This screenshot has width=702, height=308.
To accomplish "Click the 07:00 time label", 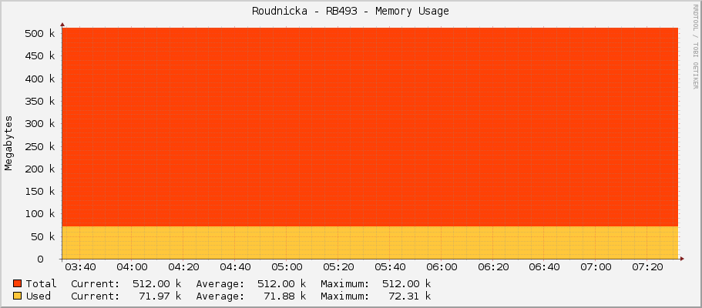I will click(596, 267).
